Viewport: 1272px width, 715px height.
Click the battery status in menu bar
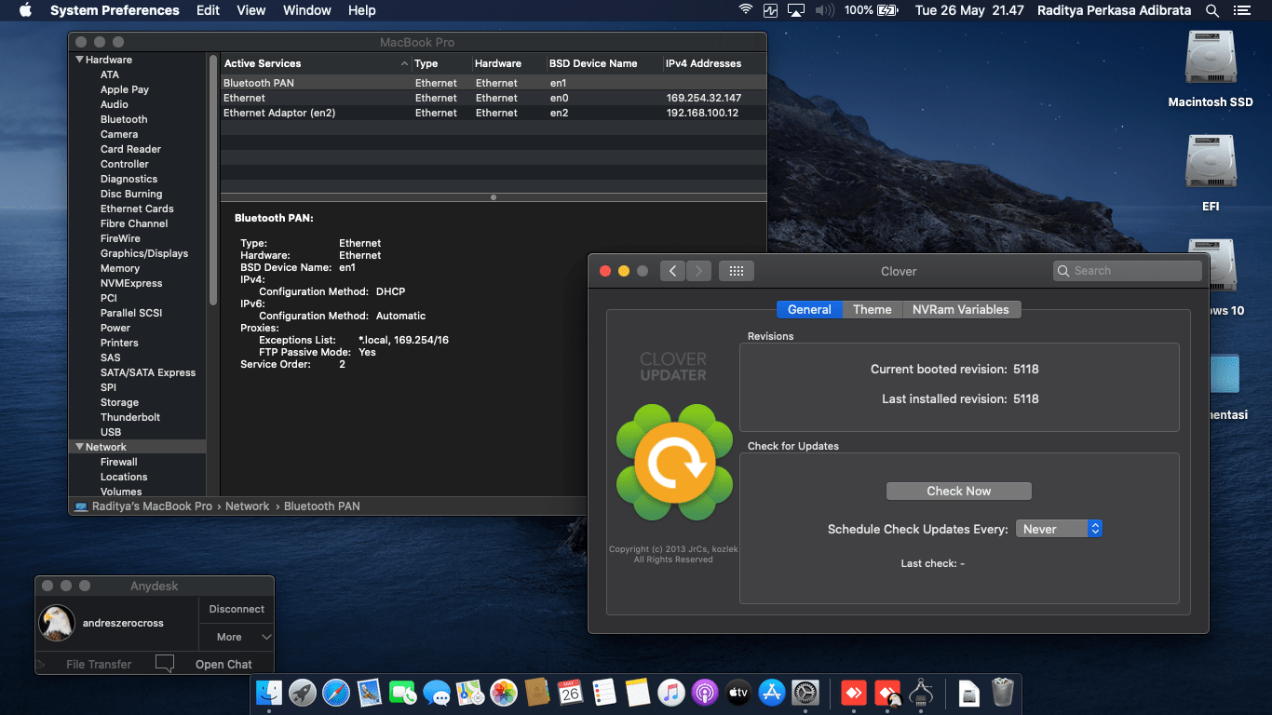871,10
